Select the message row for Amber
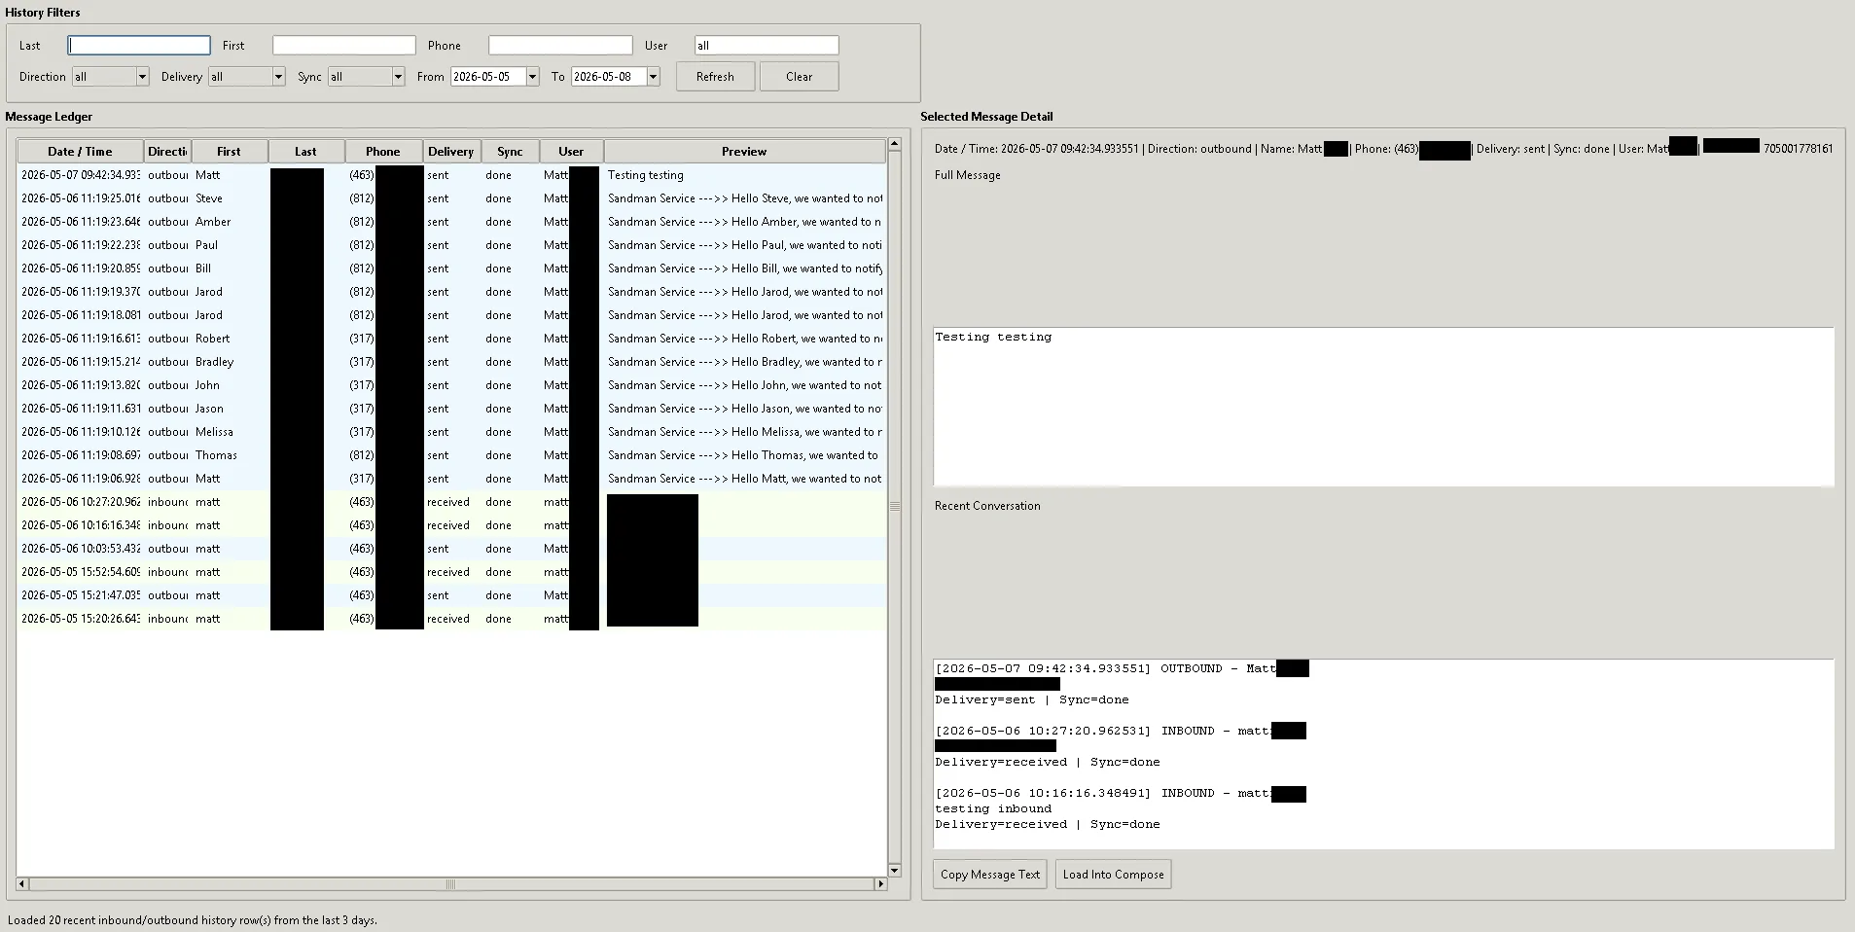Image resolution: width=1855 pixels, height=932 pixels. pyautogui.click(x=451, y=222)
